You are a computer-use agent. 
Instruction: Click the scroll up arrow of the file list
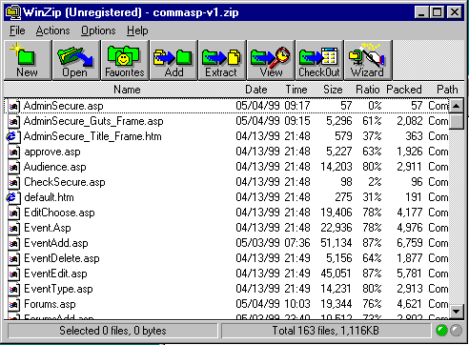pyautogui.click(x=457, y=106)
